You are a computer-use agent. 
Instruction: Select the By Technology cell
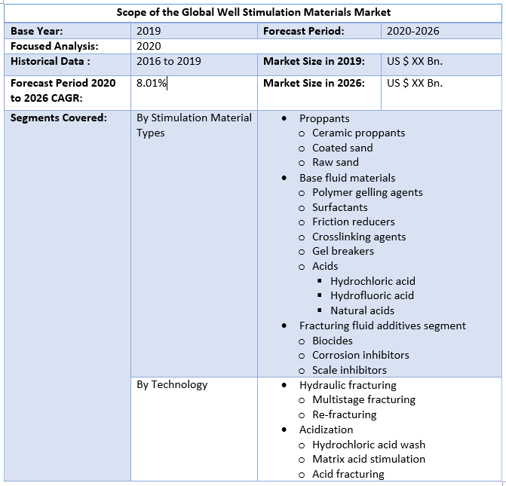(171, 384)
